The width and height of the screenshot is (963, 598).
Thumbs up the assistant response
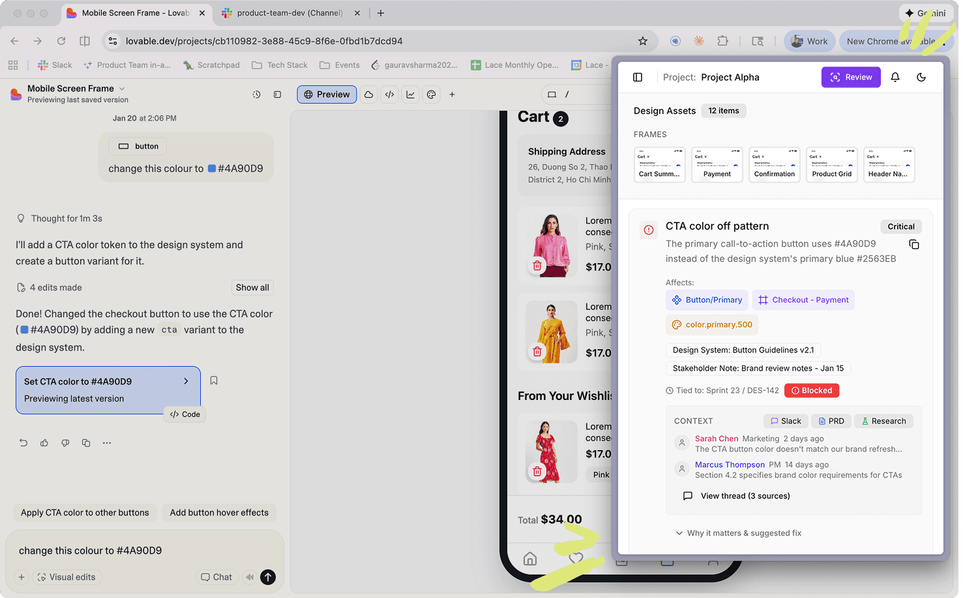(x=44, y=443)
